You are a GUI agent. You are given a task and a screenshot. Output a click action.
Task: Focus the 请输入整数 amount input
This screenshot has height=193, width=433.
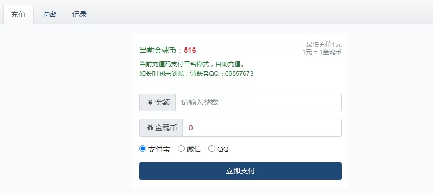pyautogui.click(x=258, y=103)
